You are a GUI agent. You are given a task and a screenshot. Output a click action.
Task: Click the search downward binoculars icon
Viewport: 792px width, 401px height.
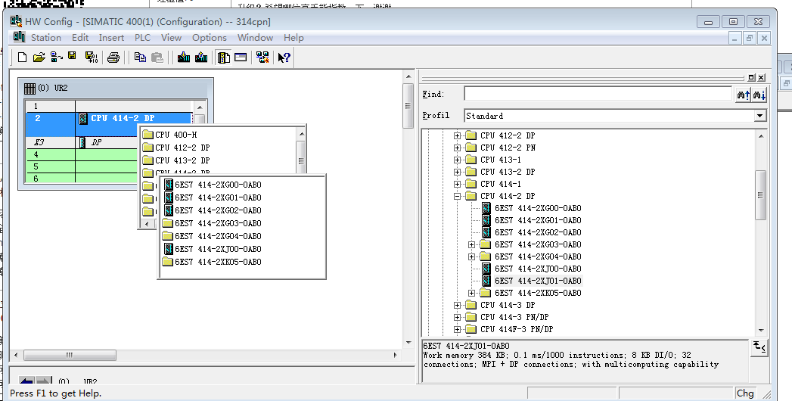click(759, 95)
